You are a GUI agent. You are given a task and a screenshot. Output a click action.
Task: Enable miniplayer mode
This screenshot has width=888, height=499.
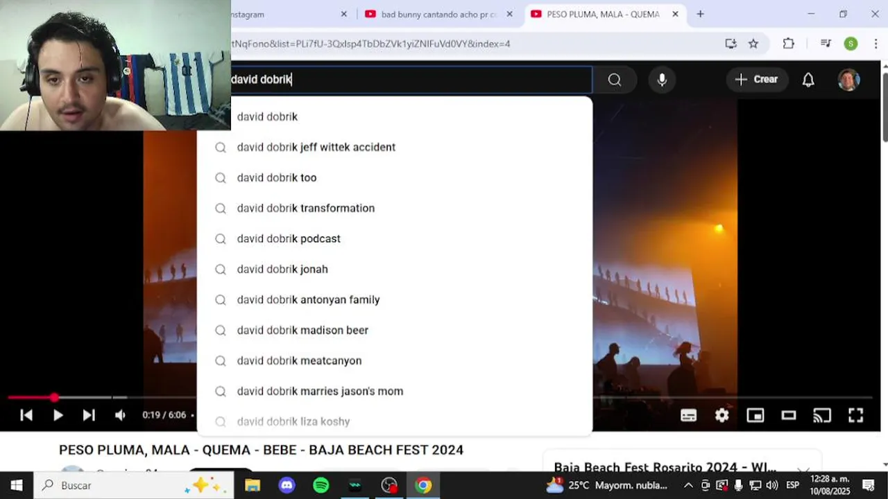click(755, 415)
